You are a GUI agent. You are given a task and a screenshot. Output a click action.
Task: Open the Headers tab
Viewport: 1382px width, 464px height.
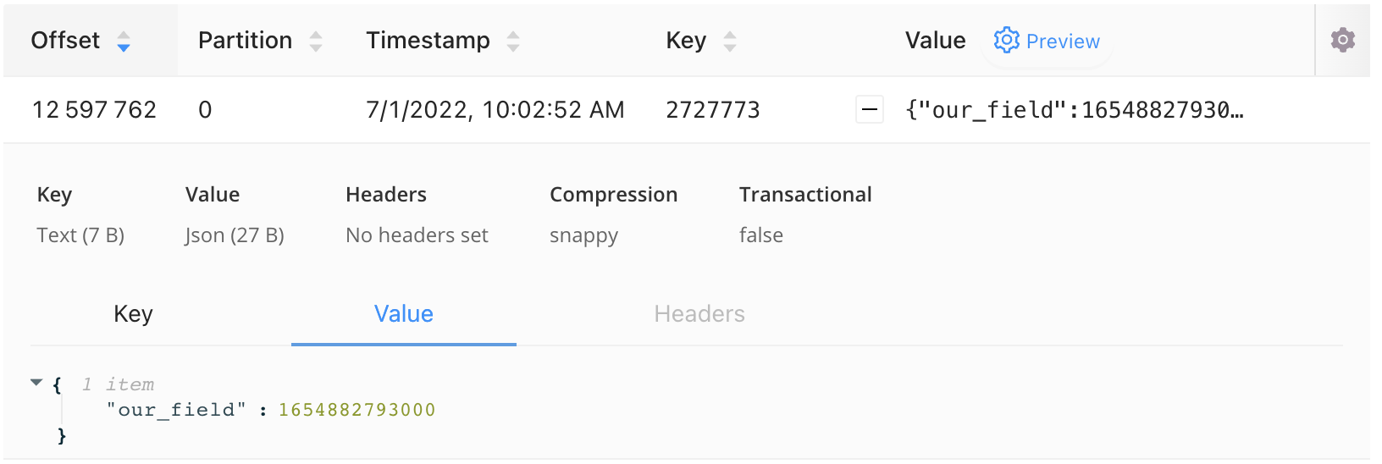[x=699, y=314]
